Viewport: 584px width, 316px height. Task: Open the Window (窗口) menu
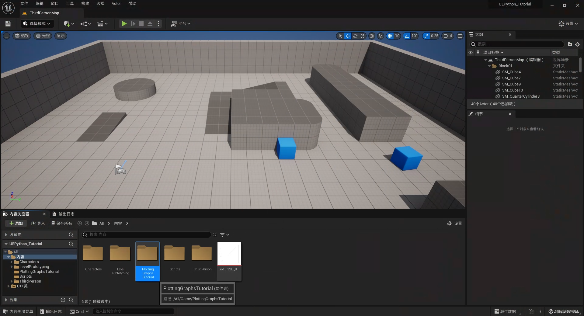coord(55,4)
